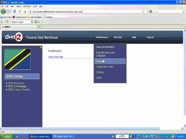186x139 pixels.
Task: Click the vertical scrollbar down arrow
Action: click(x=185, y=125)
